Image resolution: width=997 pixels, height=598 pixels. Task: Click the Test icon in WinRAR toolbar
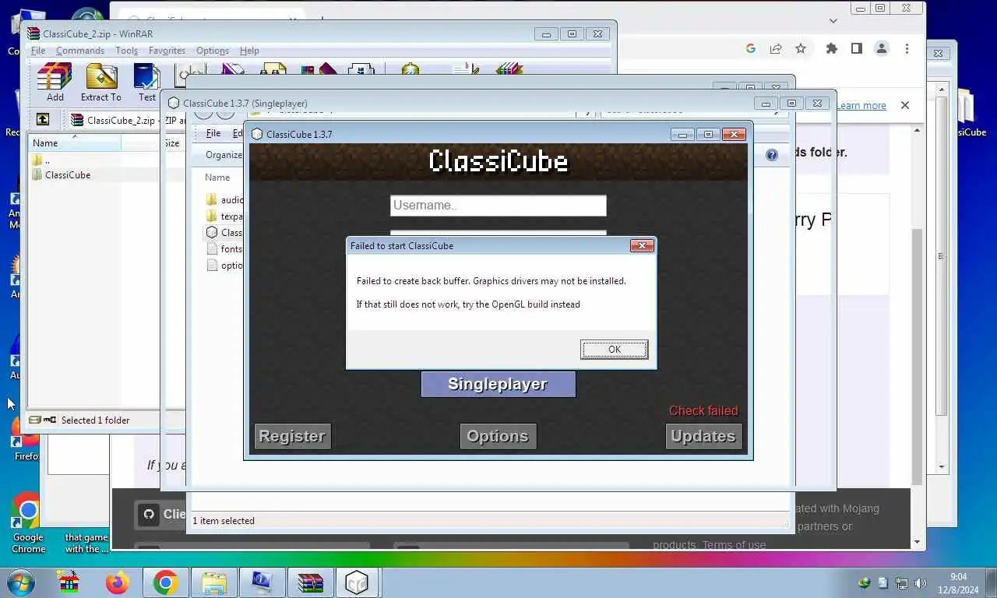(147, 83)
